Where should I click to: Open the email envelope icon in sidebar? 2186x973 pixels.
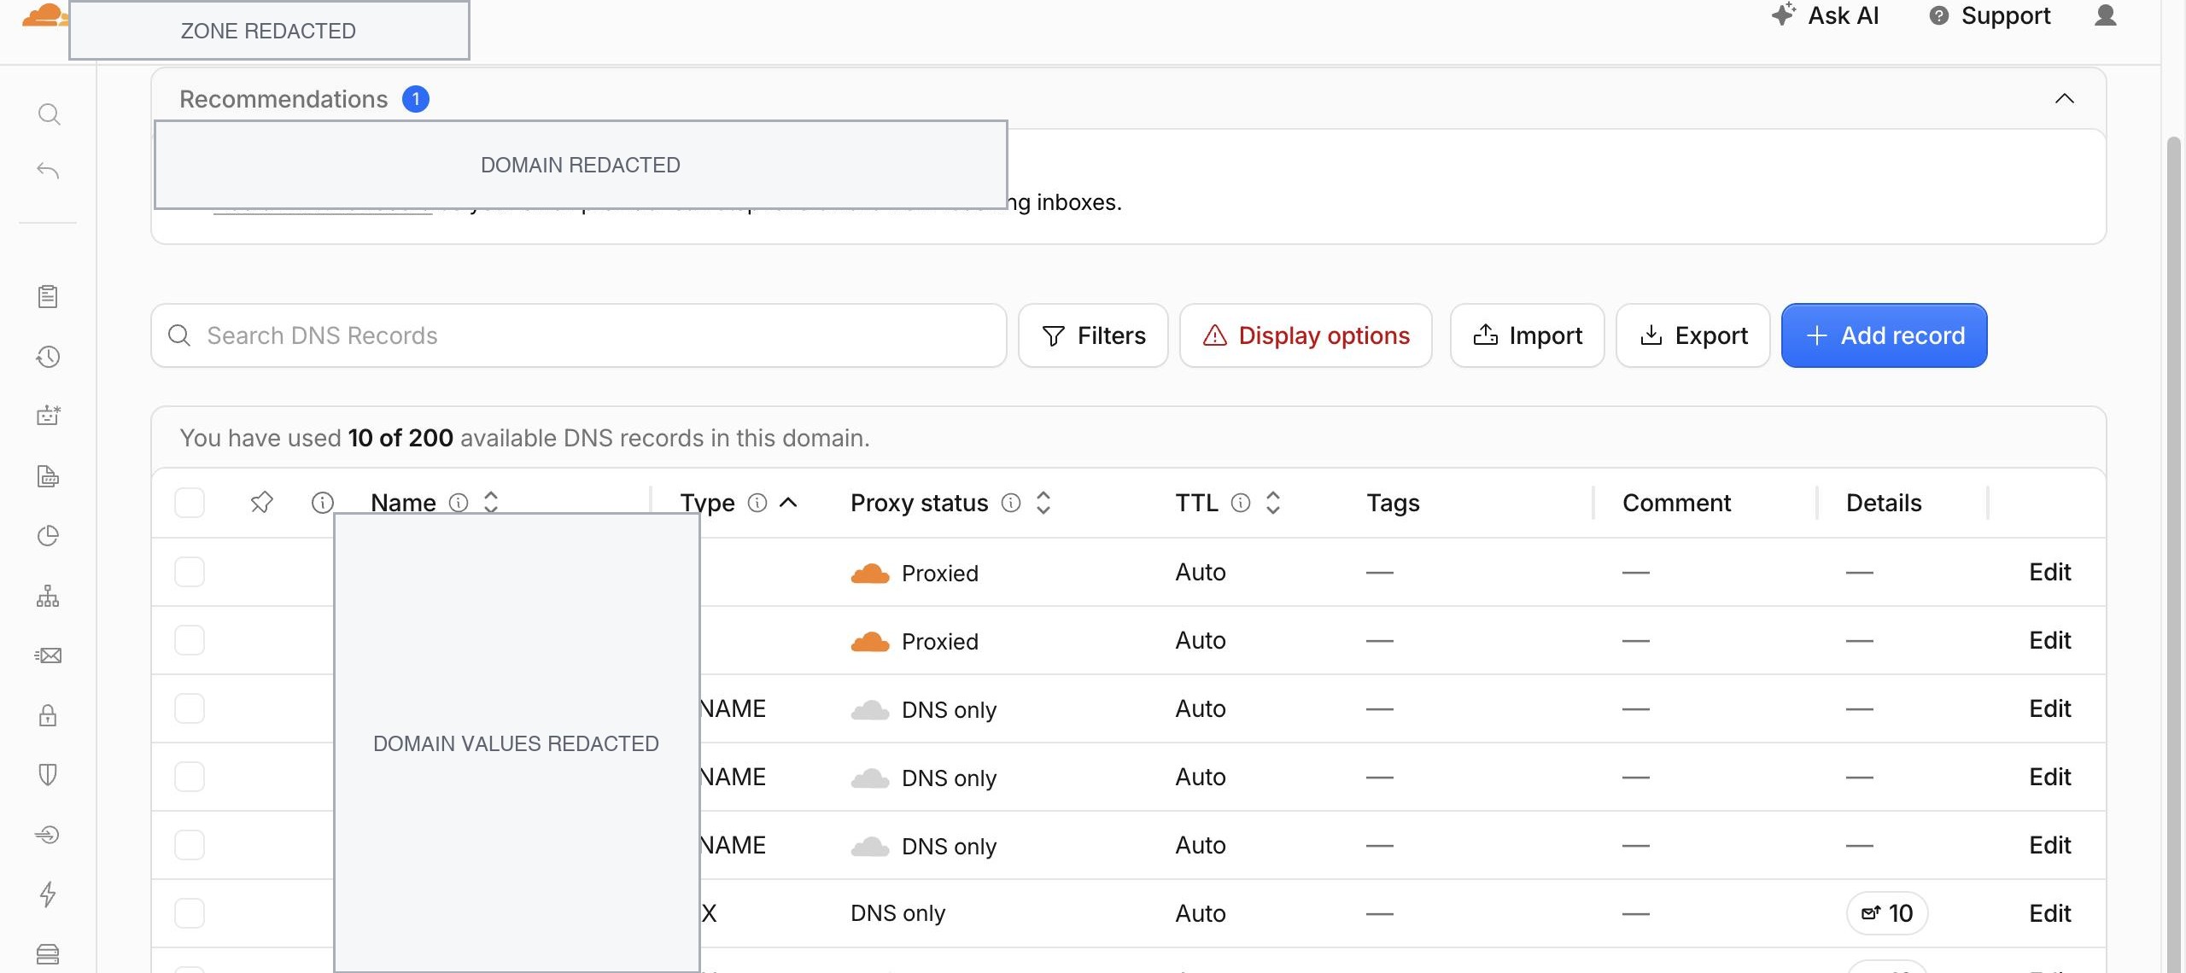click(x=48, y=655)
